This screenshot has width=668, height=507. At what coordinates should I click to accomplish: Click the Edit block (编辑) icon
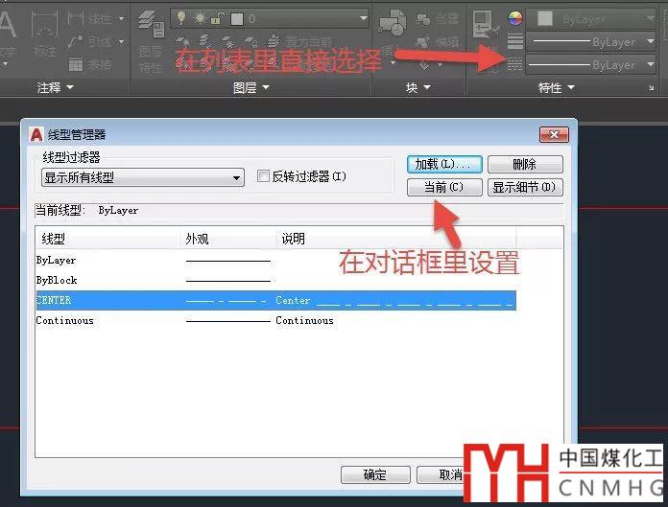[423, 41]
